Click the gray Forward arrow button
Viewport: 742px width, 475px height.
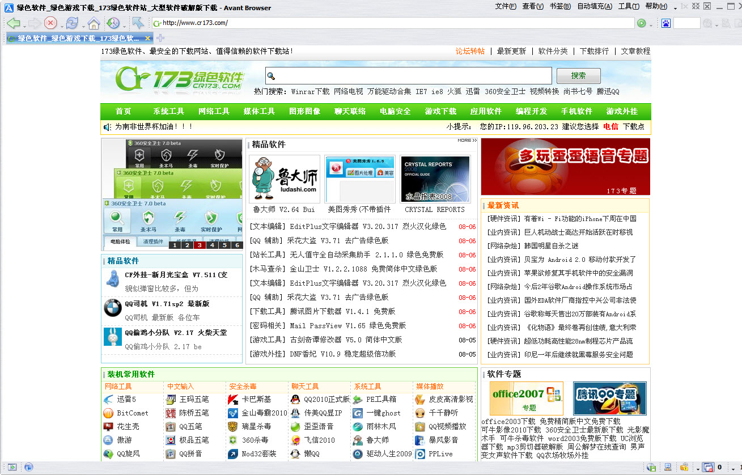click(x=34, y=23)
